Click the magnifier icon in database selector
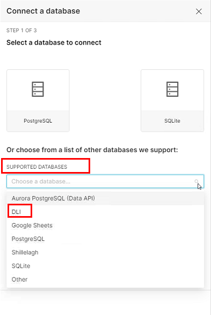211x315 pixels. coord(197,181)
